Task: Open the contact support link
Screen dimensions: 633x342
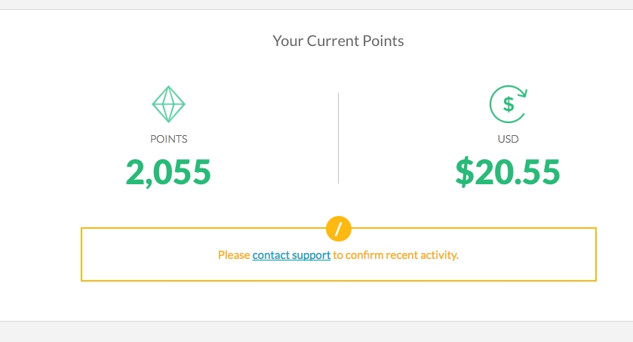Action: [x=291, y=255]
